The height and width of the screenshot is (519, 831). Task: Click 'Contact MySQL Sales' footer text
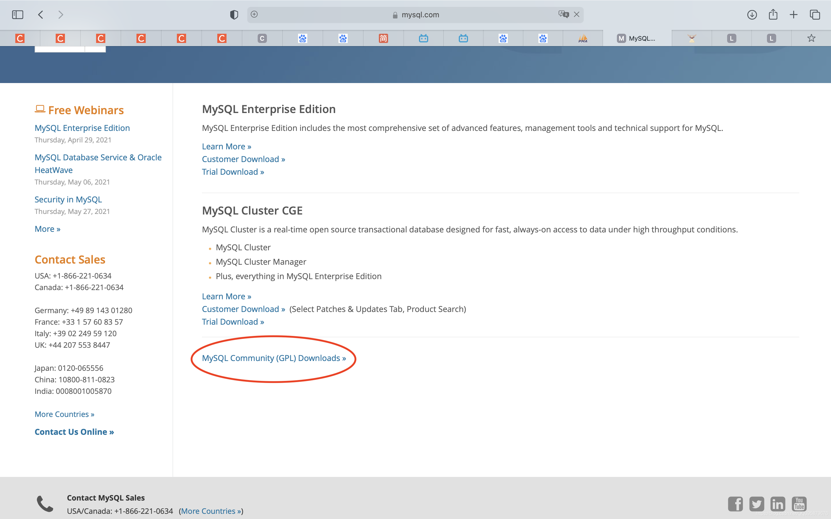106,498
